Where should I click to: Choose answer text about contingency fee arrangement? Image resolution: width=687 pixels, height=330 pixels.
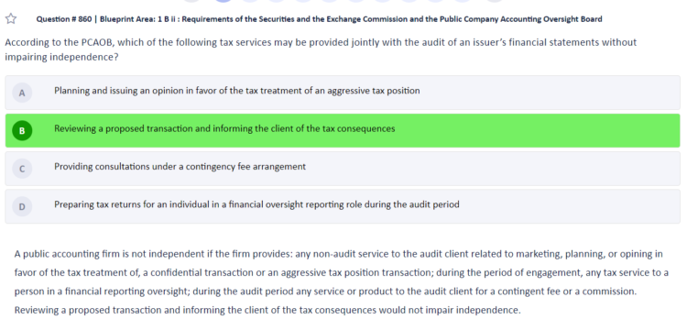point(180,167)
